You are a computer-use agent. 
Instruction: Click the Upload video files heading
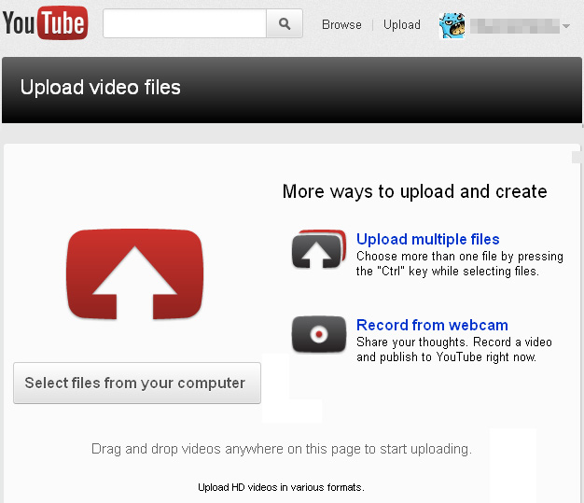pyautogui.click(x=101, y=88)
